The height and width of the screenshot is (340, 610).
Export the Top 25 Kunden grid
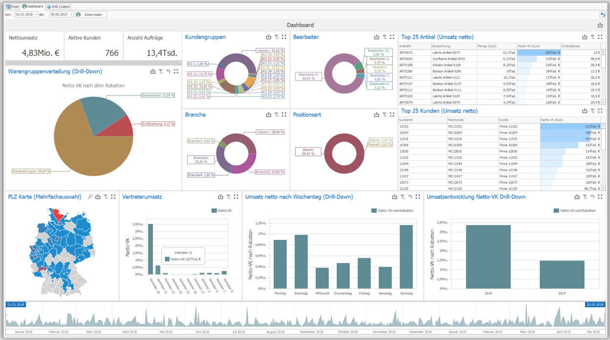[x=585, y=111]
